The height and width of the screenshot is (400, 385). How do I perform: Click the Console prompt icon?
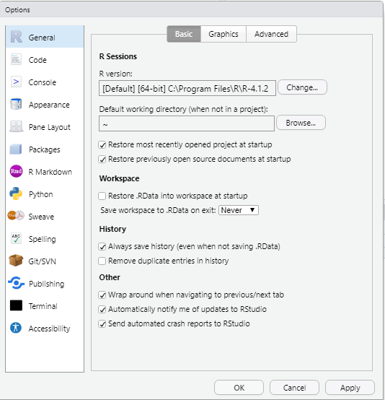[x=16, y=82]
